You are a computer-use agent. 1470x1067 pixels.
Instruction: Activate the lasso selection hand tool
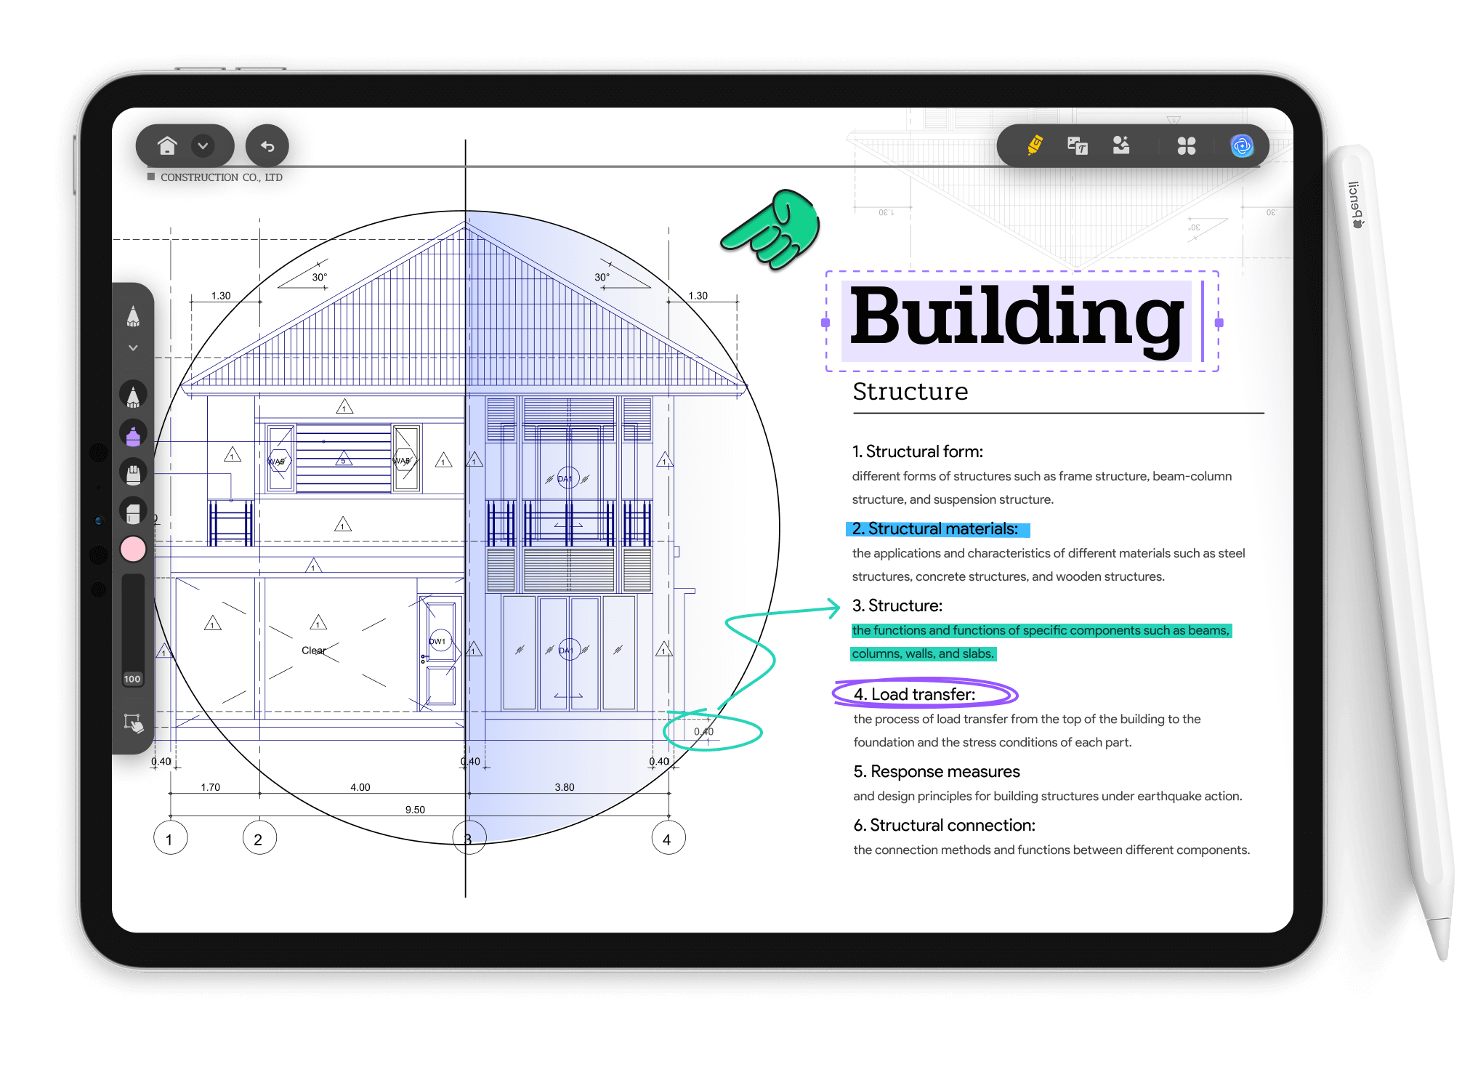coord(133,722)
